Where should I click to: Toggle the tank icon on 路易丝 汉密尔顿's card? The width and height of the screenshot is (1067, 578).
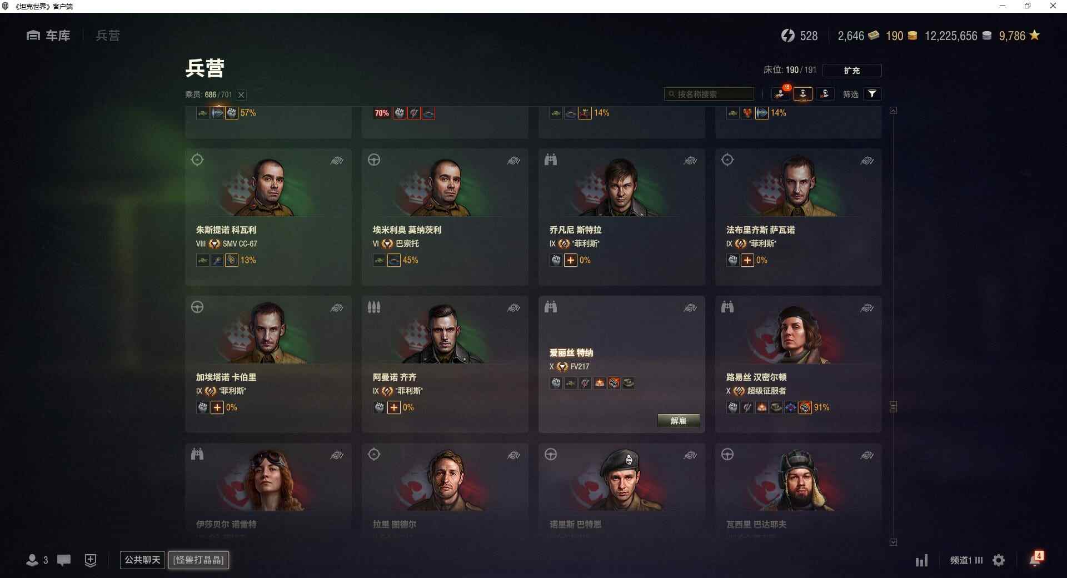867,308
